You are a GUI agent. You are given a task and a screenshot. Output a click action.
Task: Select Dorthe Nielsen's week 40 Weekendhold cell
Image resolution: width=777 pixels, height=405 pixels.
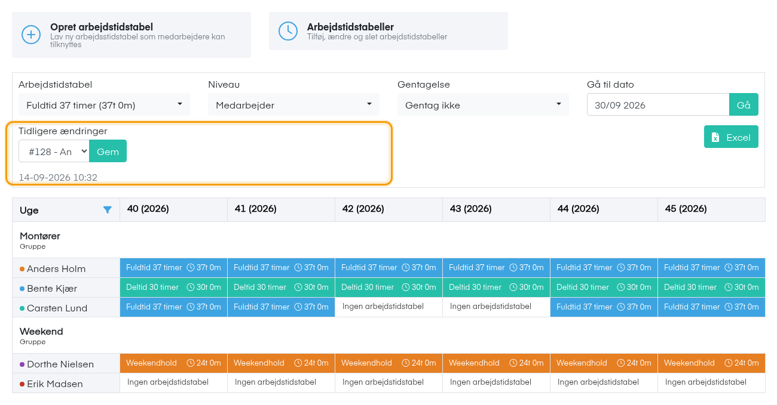point(174,363)
